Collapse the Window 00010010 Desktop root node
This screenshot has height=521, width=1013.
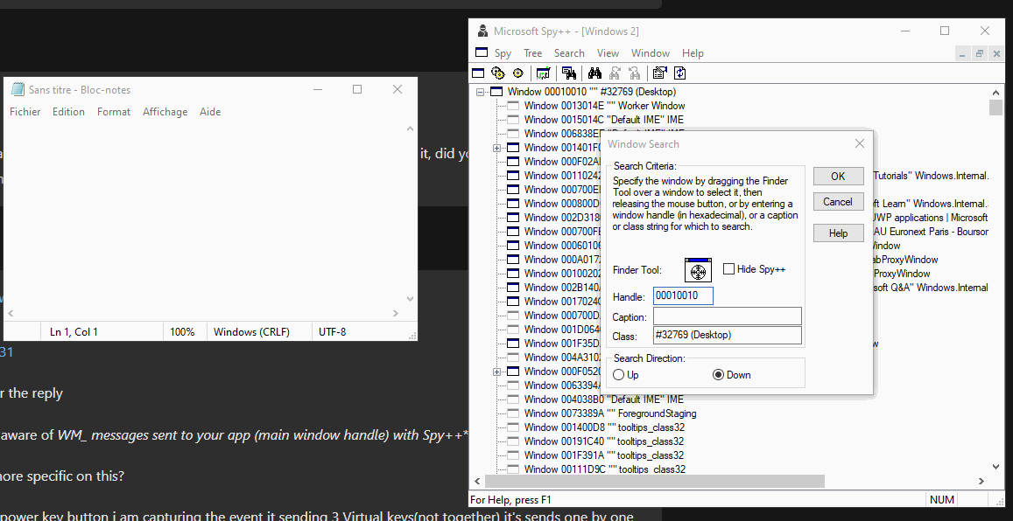click(x=480, y=92)
